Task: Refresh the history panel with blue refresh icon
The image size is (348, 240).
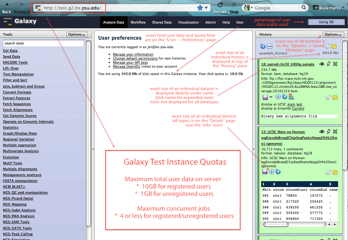Action: [262, 46]
